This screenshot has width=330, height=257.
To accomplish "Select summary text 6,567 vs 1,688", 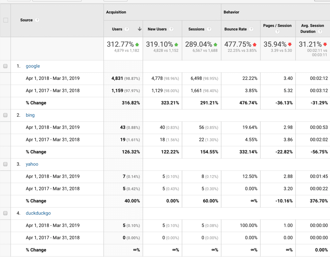I will [205, 51].
